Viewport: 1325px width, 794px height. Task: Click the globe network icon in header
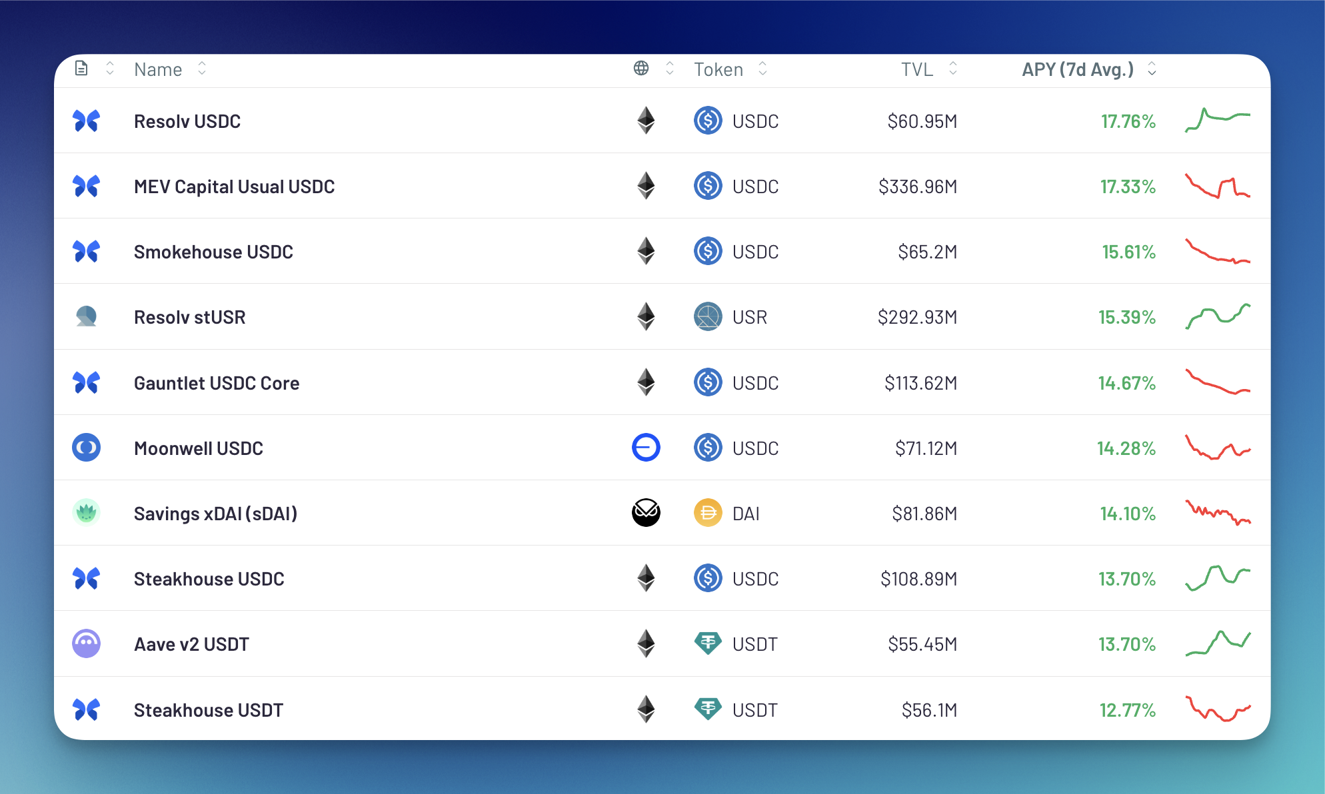click(641, 69)
